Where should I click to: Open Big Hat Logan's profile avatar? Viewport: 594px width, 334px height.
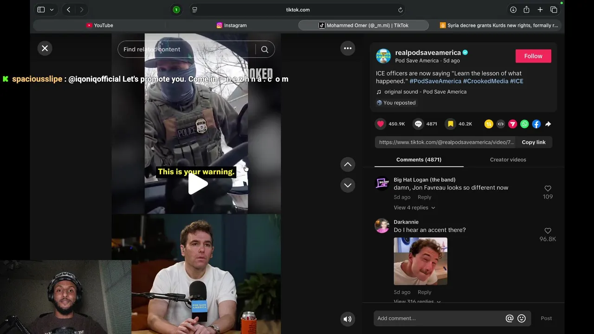pyautogui.click(x=382, y=184)
